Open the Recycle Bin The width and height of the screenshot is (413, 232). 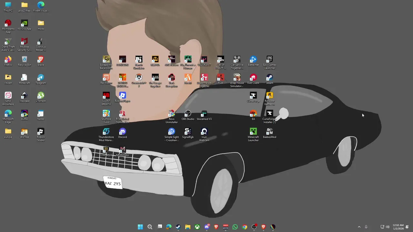[x=25, y=61]
